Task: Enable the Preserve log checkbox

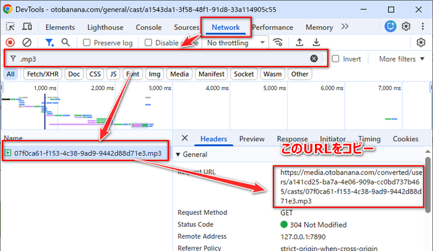Action: [x=87, y=43]
